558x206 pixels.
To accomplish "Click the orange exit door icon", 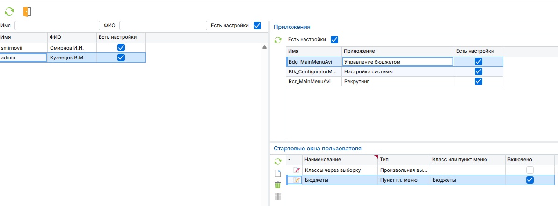I will coord(27,12).
